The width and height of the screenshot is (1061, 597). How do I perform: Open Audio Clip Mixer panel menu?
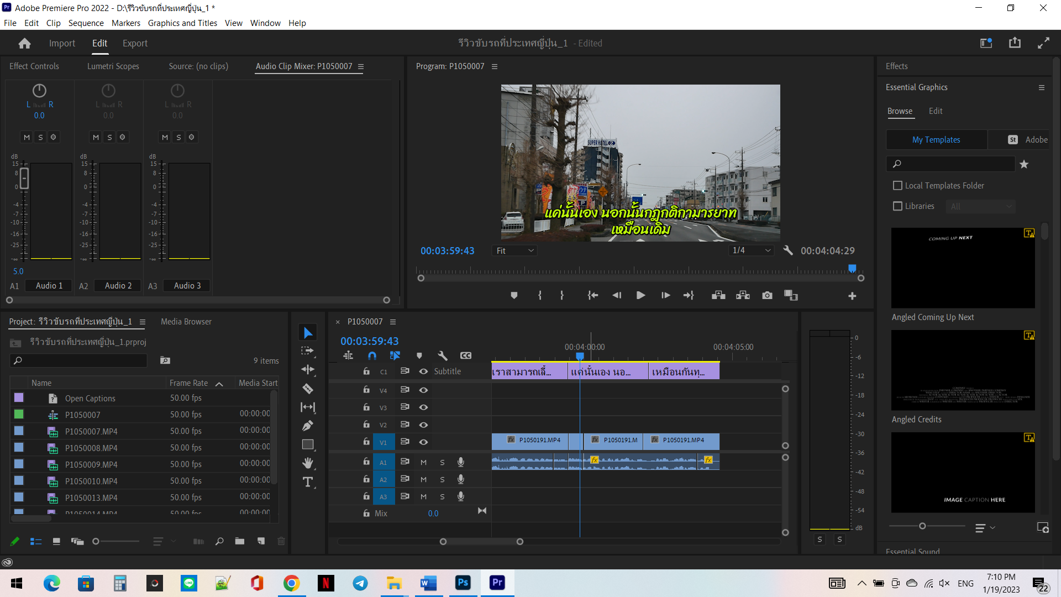[361, 66]
